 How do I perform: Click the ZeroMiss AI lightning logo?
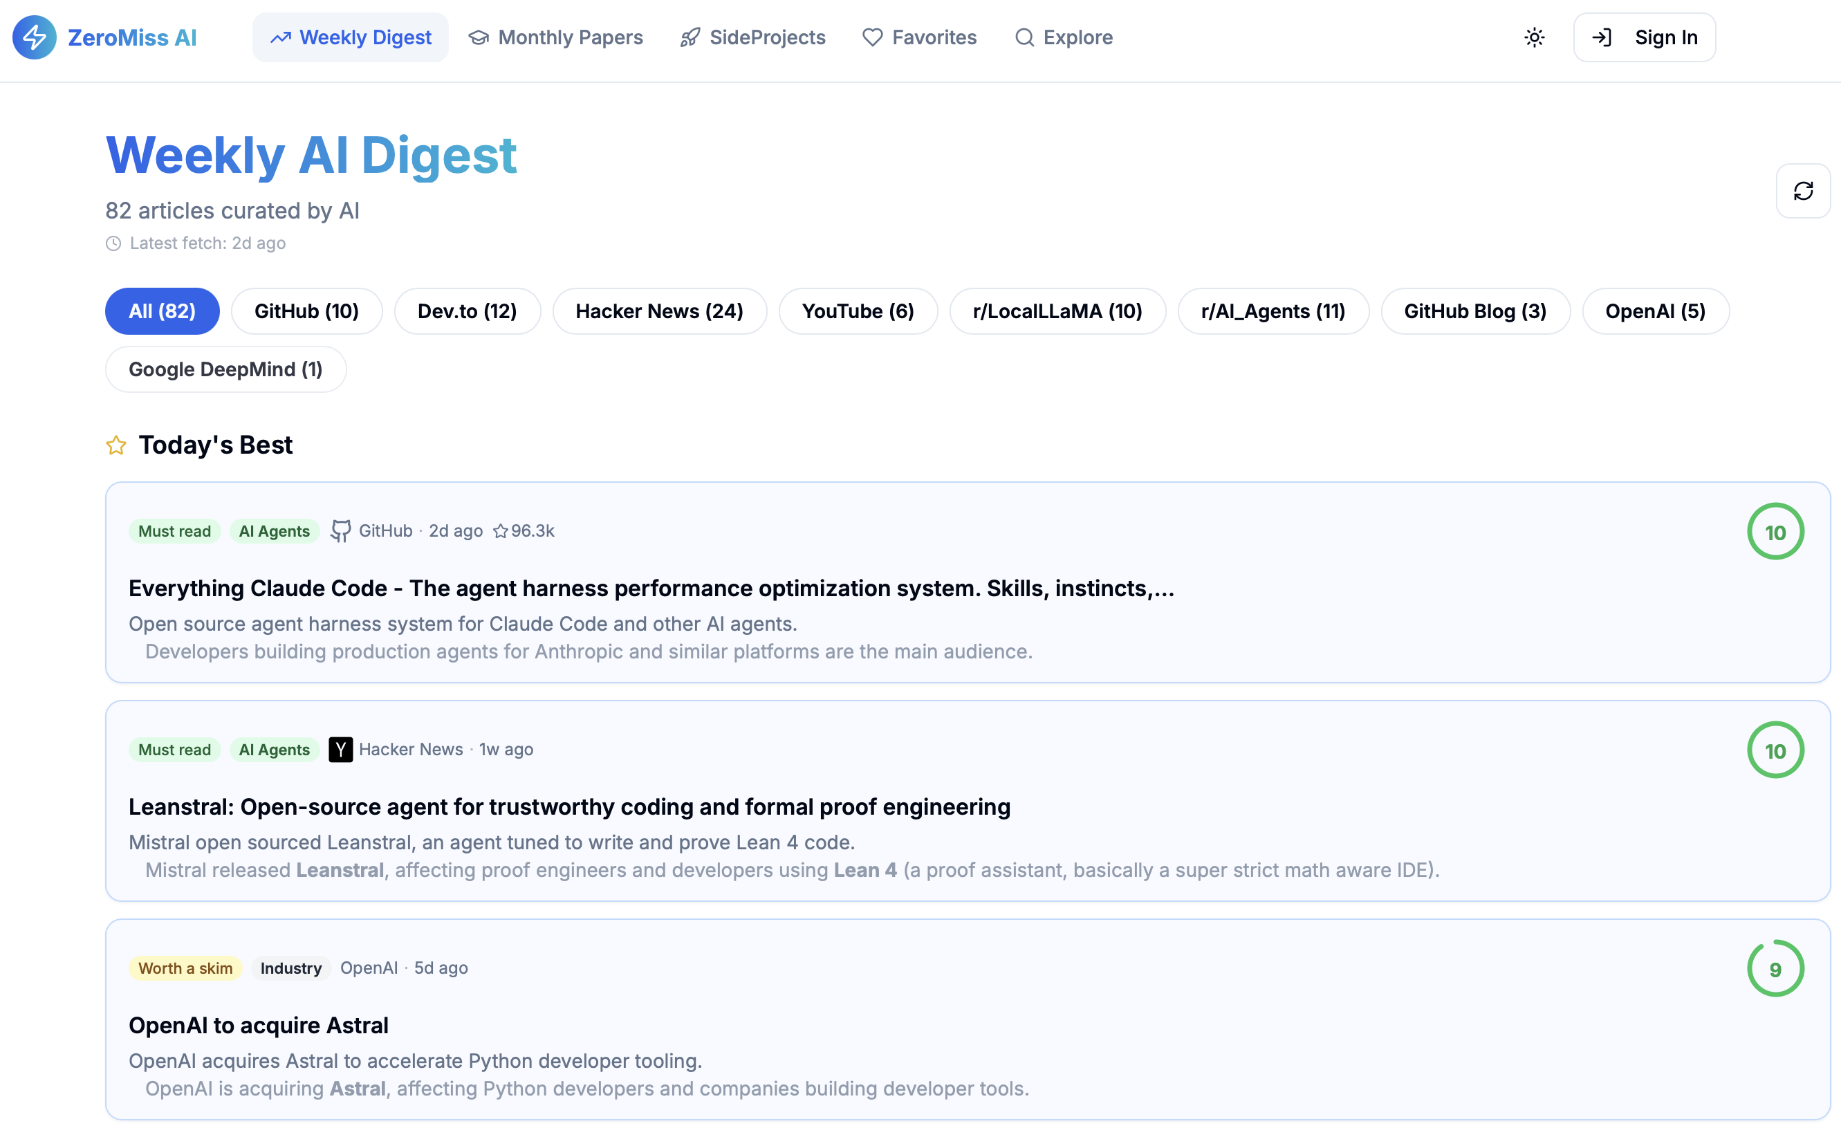point(35,37)
